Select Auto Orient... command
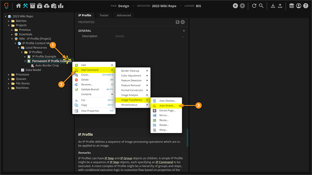 (166, 106)
